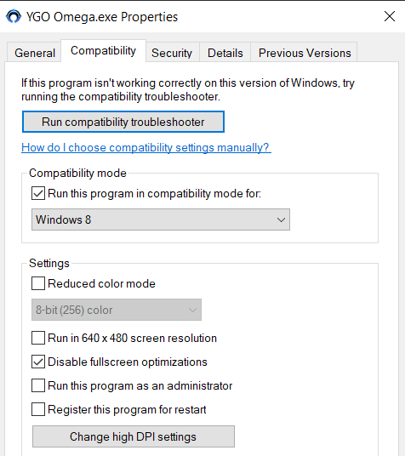Open the Windows 8 compatibility mode dropdown

coord(161,219)
